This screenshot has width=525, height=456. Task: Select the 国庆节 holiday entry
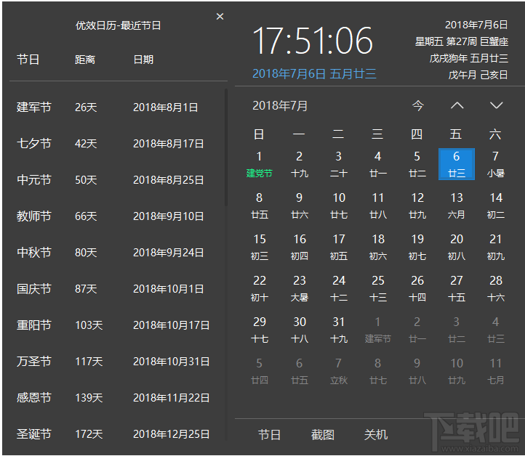pyautogui.click(x=113, y=289)
